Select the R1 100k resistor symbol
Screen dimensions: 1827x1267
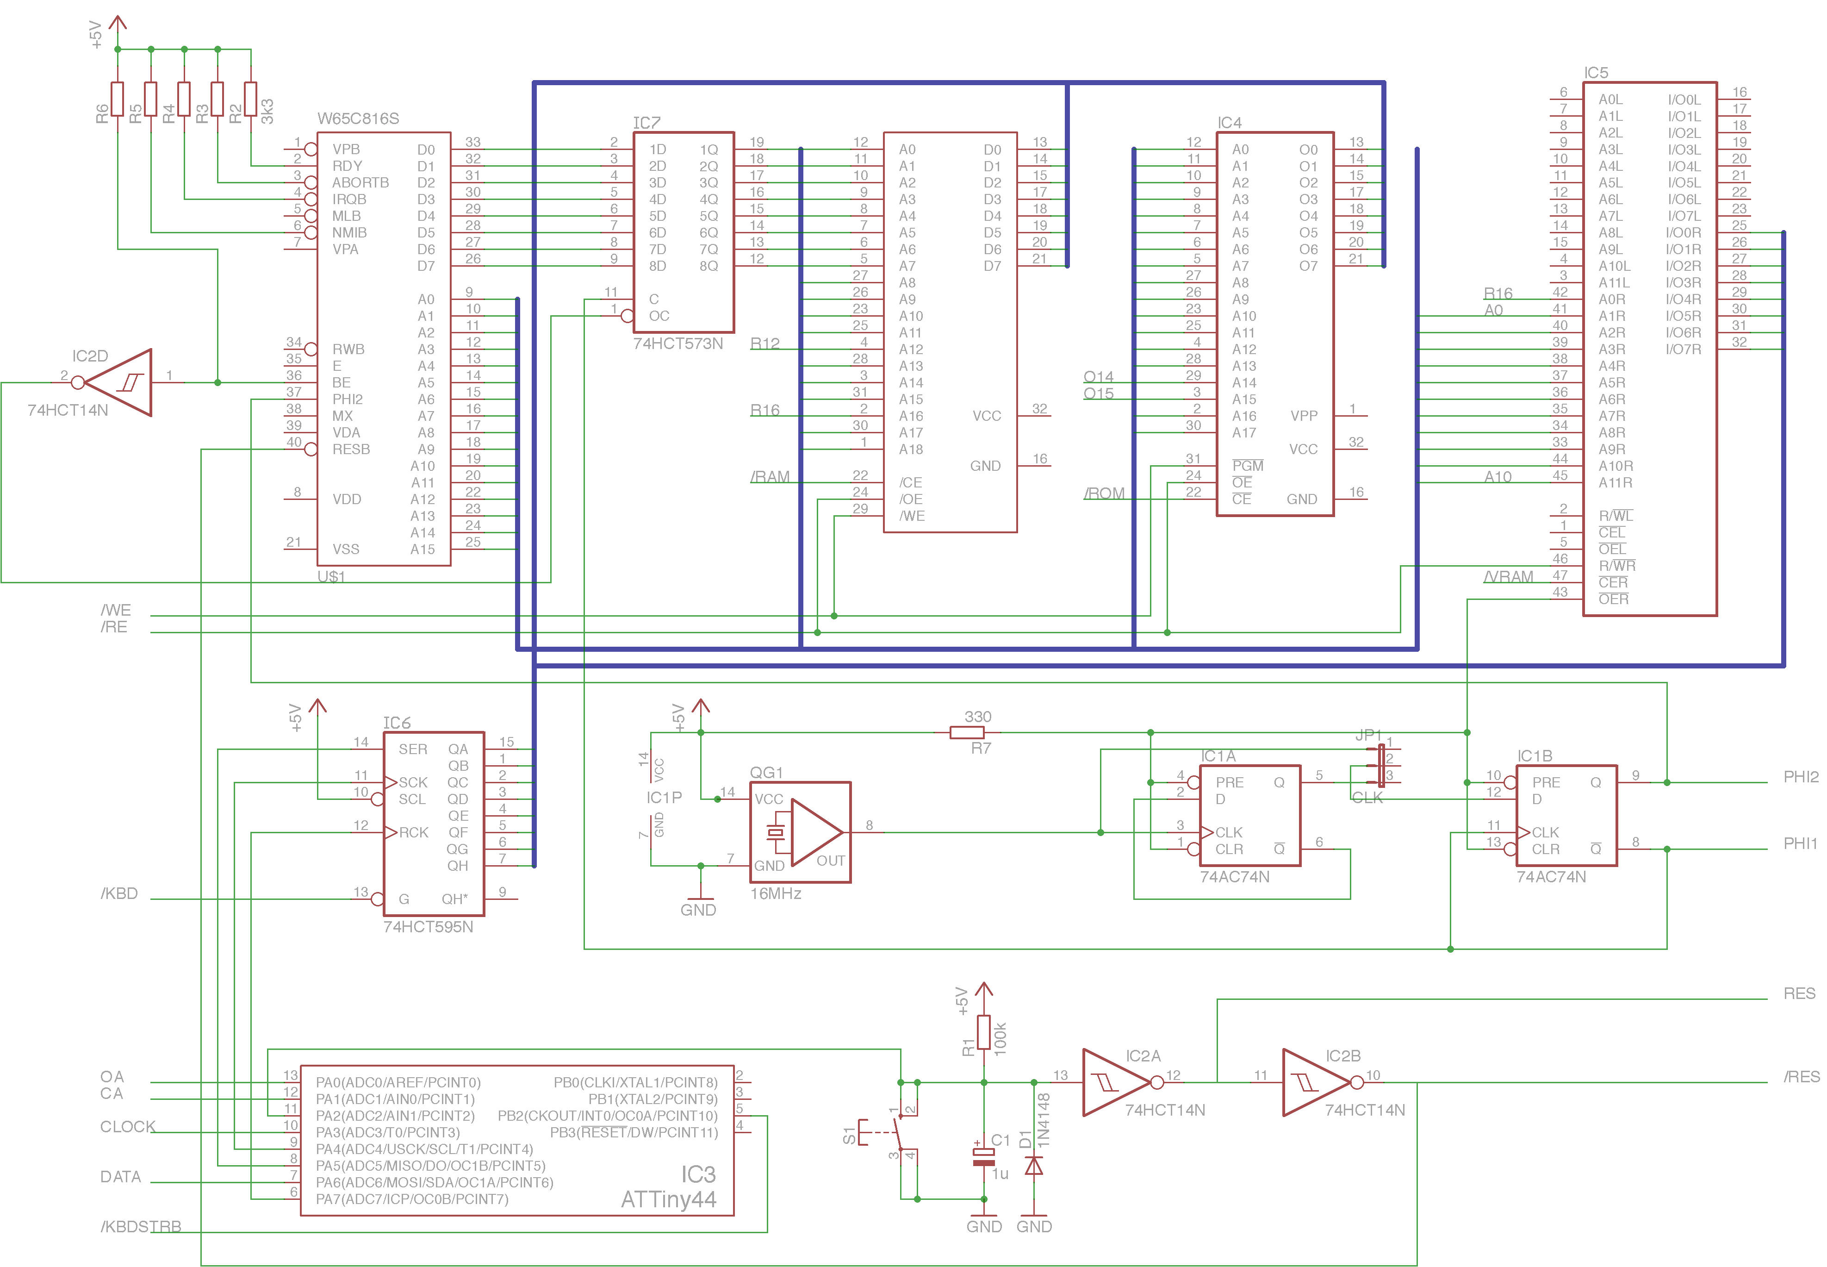(983, 1032)
